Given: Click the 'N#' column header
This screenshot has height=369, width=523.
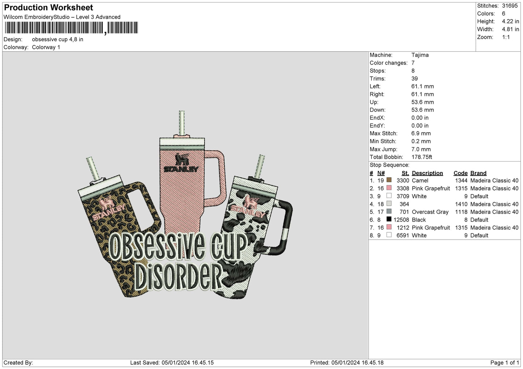Looking at the screenshot, I should pos(381,173).
